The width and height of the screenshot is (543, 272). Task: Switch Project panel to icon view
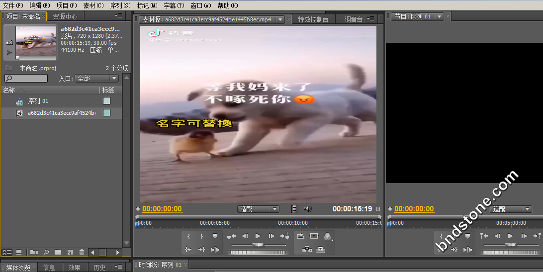(x=19, y=252)
